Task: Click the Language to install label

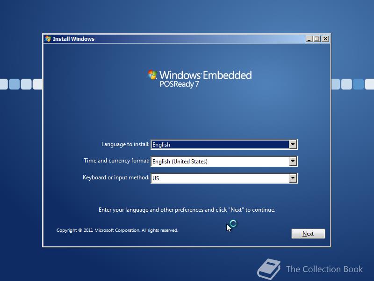Action: 125,144
